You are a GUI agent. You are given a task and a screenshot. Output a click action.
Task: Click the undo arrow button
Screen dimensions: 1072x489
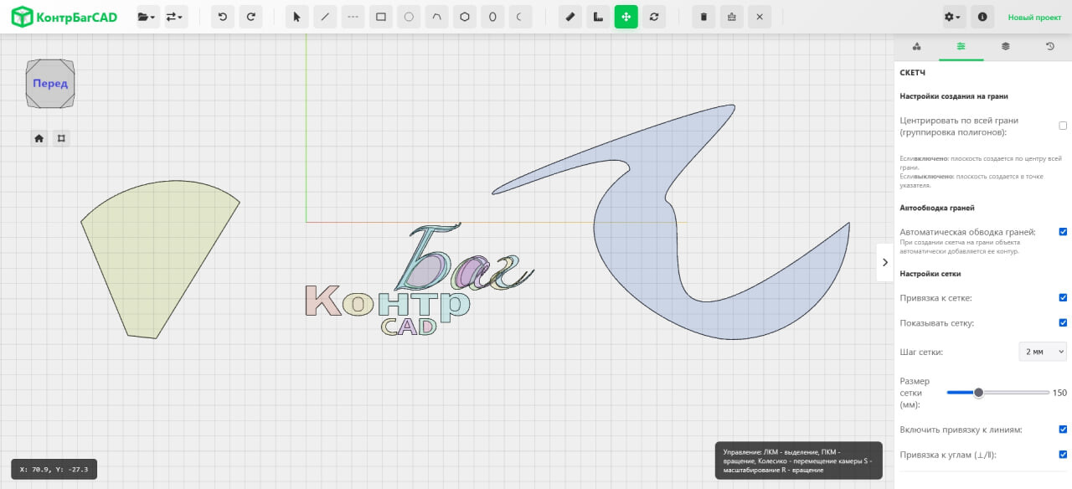point(223,17)
